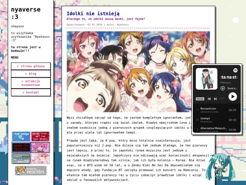
Task: Select the track Romanticism in the playlist
Action: click(216, 110)
